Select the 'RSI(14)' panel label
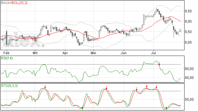Screen dimensions: 198x111 tap(7, 58)
